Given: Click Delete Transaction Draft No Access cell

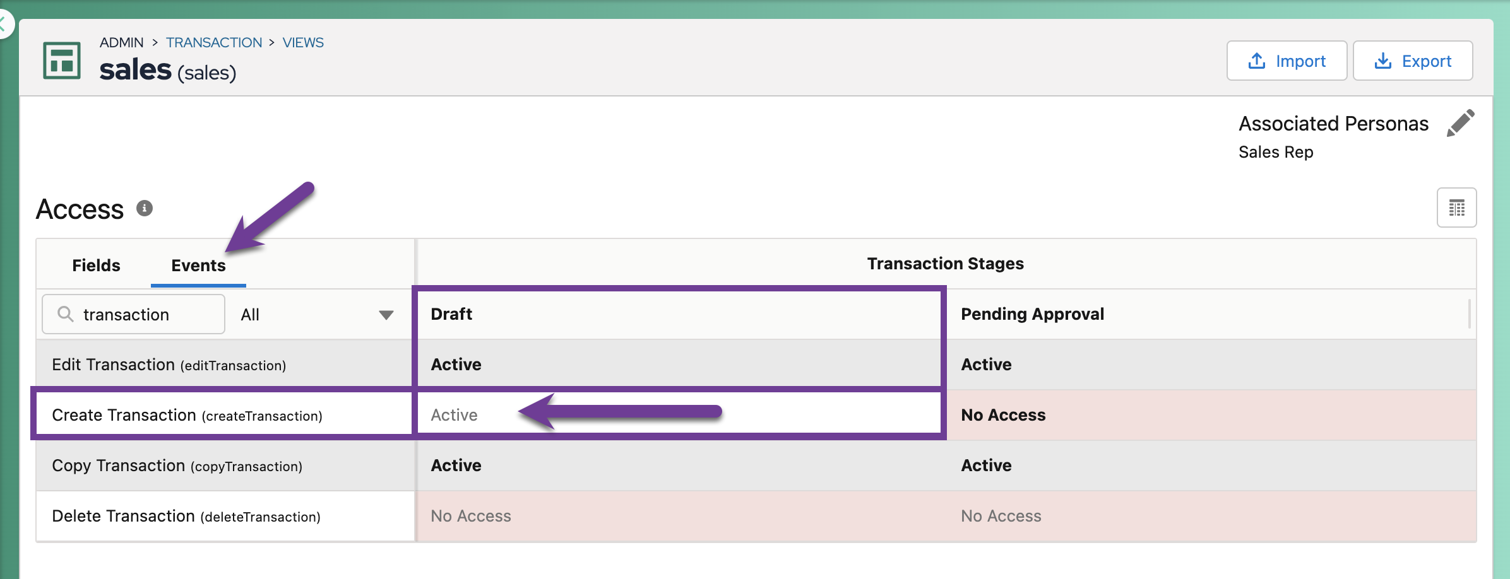Looking at the screenshot, I should [681, 516].
